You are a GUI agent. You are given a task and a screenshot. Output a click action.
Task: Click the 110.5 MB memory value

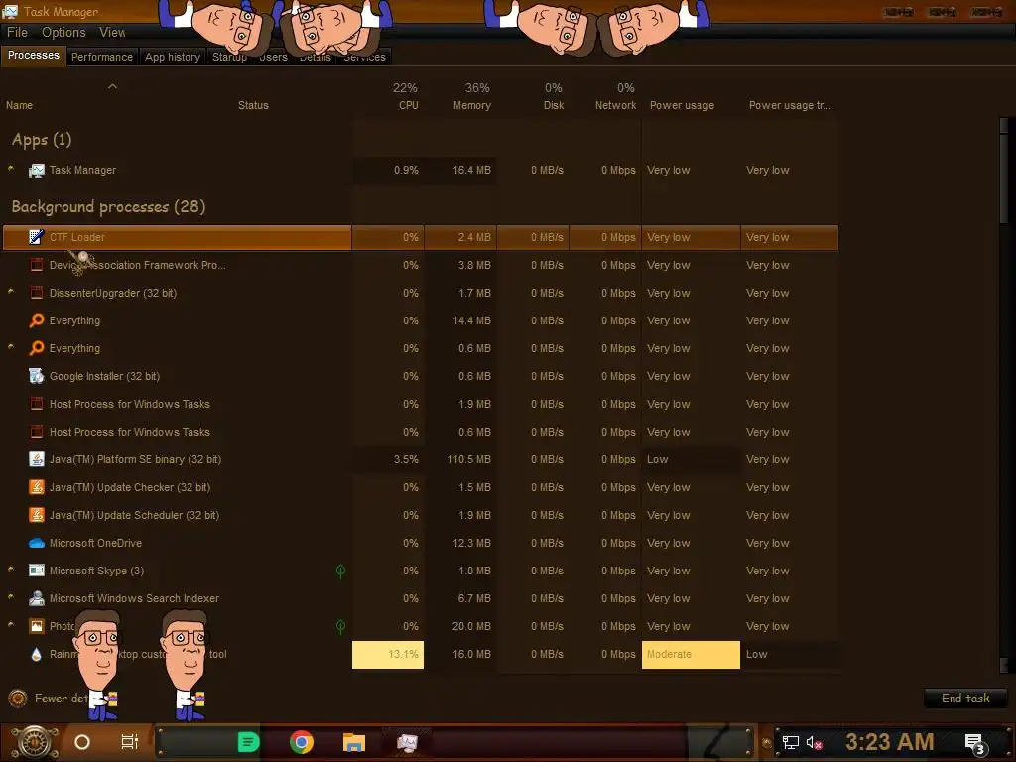(x=469, y=459)
